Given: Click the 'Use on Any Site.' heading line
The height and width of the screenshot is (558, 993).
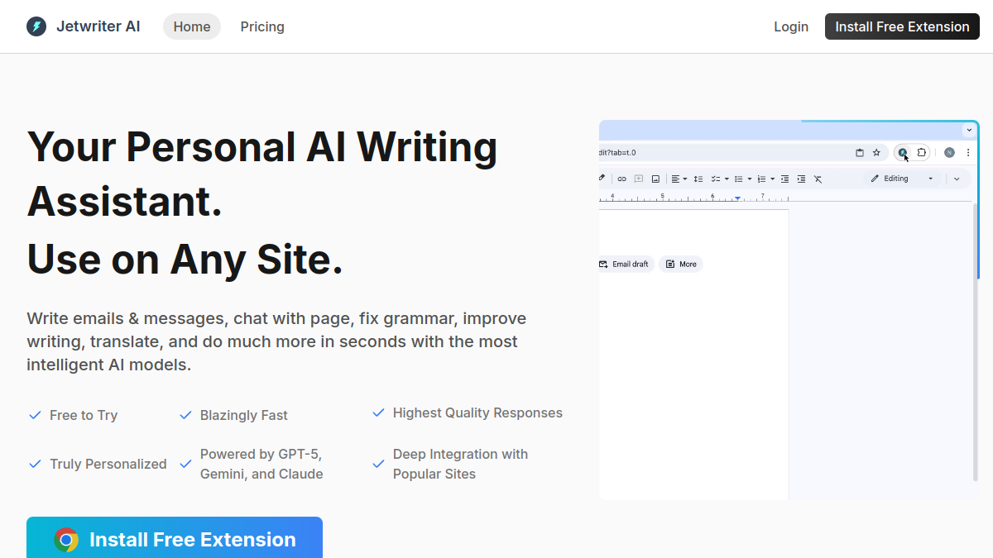Looking at the screenshot, I should pyautogui.click(x=185, y=260).
